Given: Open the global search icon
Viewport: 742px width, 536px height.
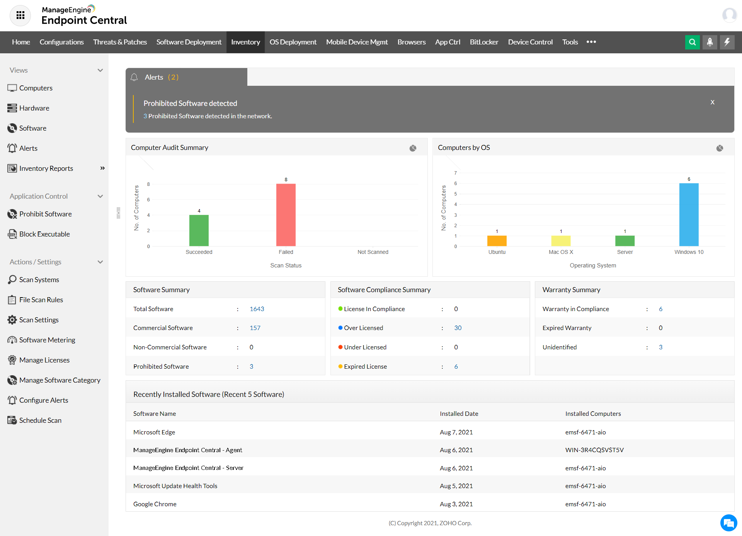Looking at the screenshot, I should click(692, 42).
